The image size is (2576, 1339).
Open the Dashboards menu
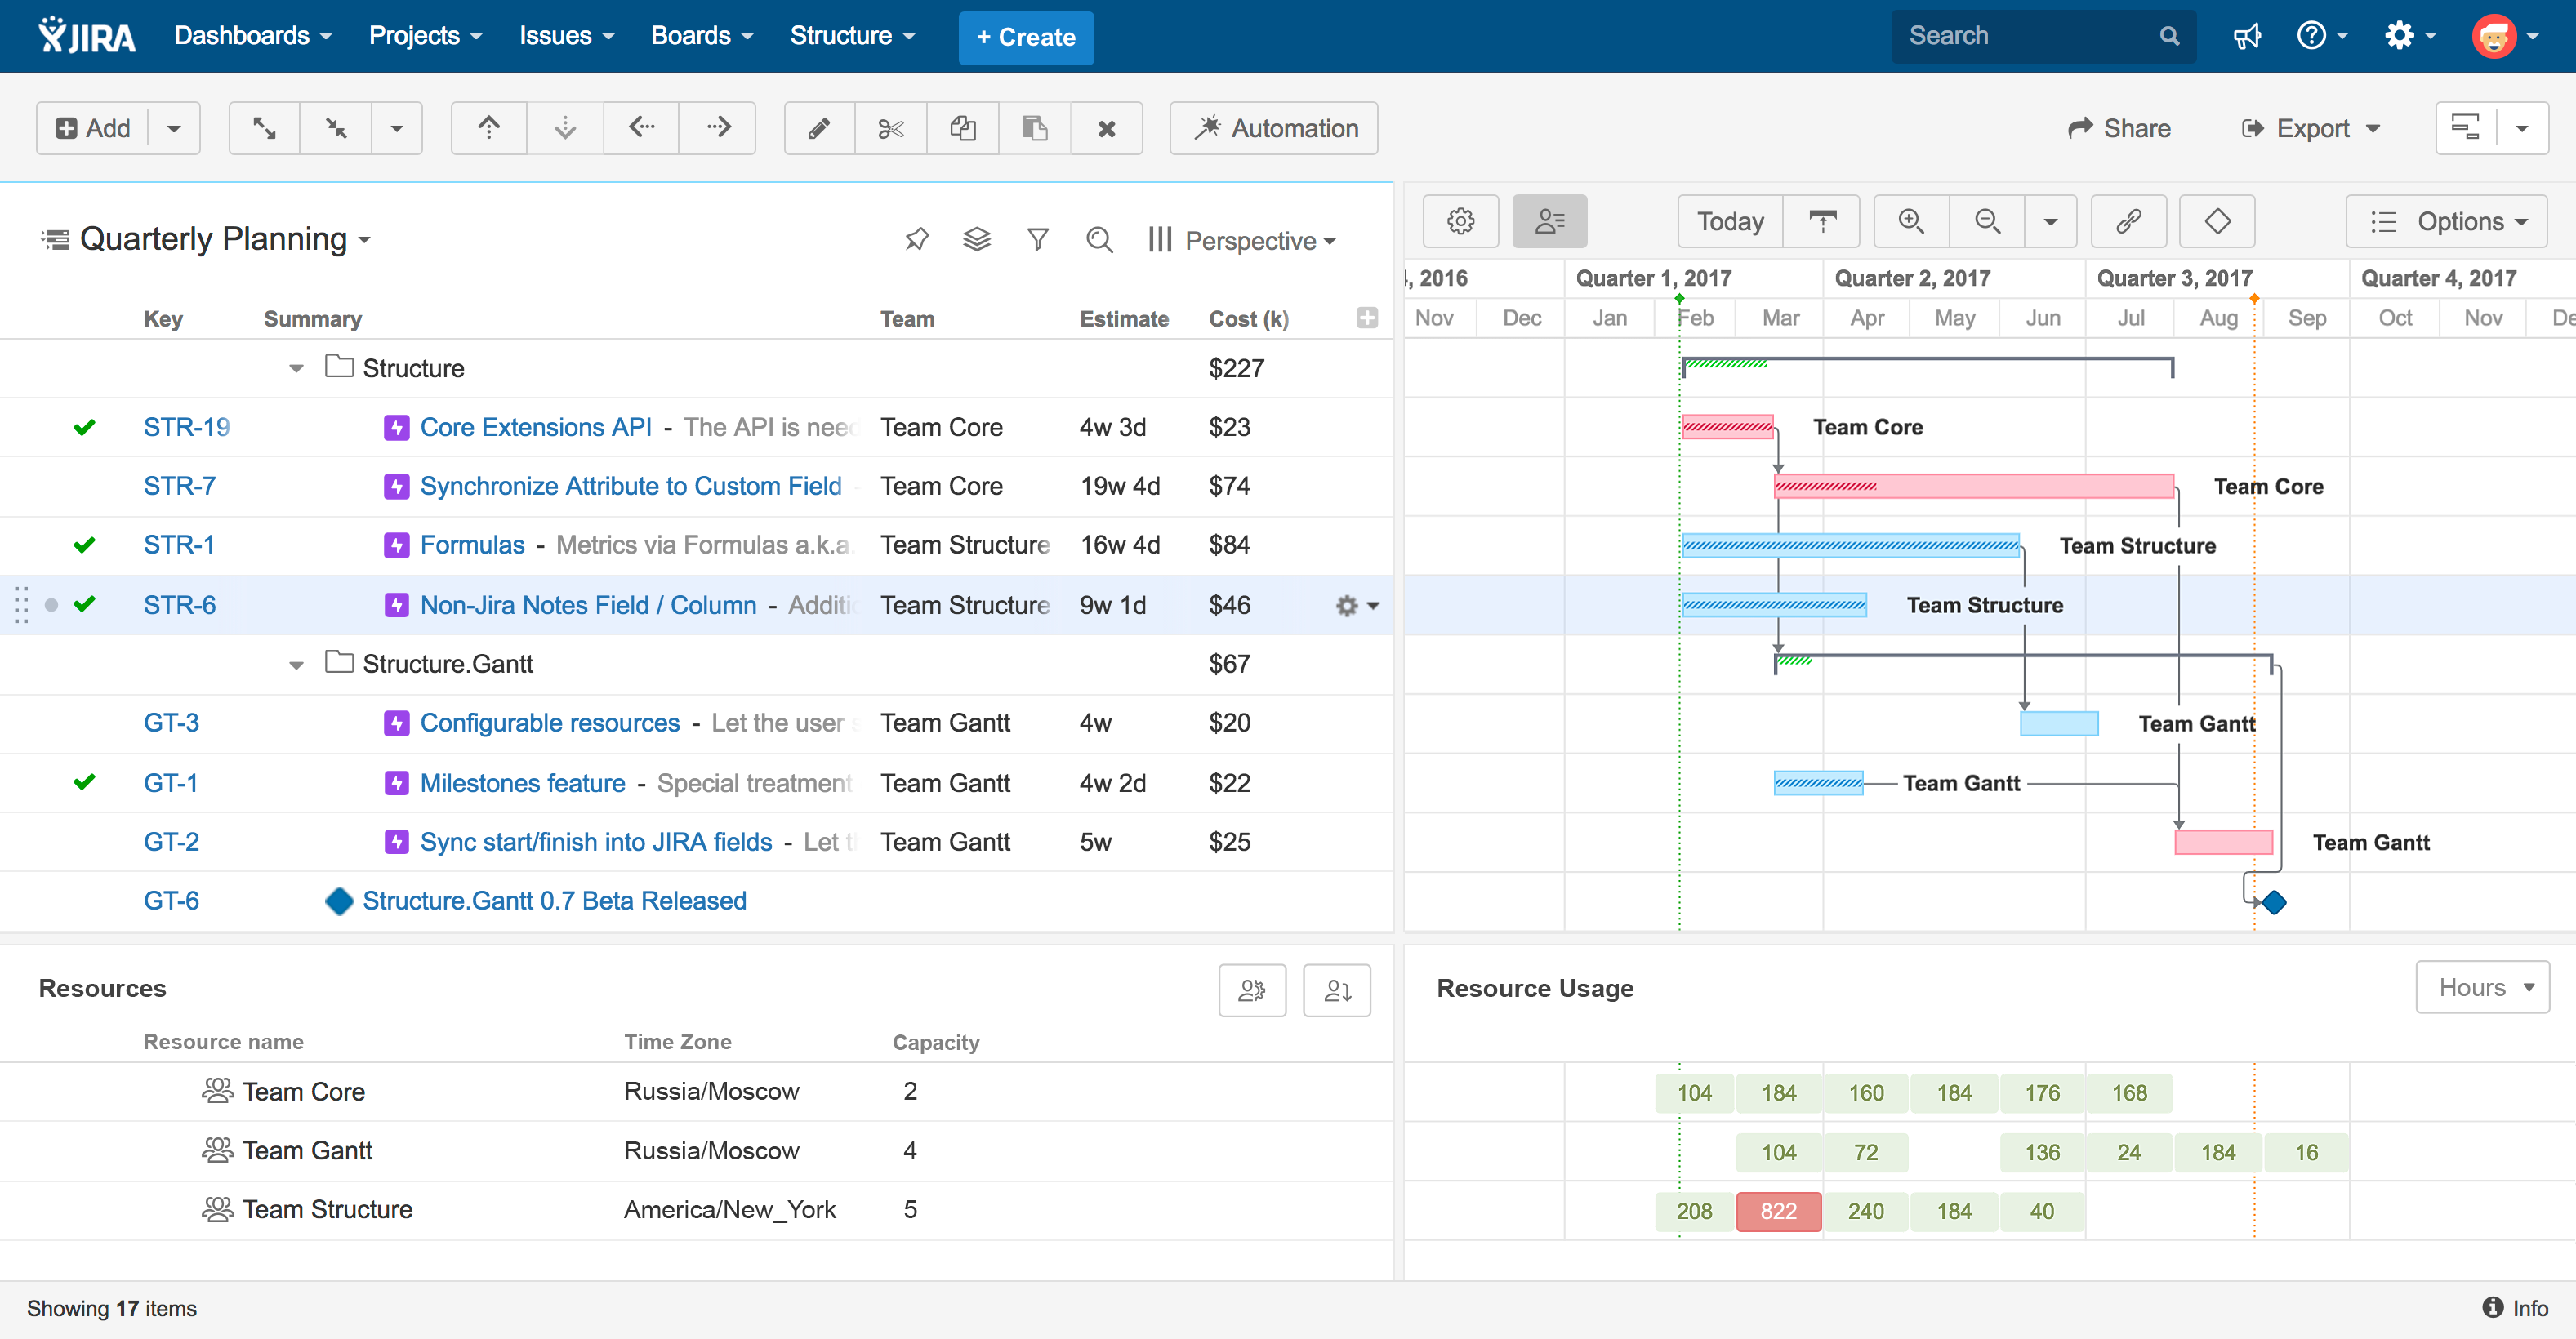[253, 37]
